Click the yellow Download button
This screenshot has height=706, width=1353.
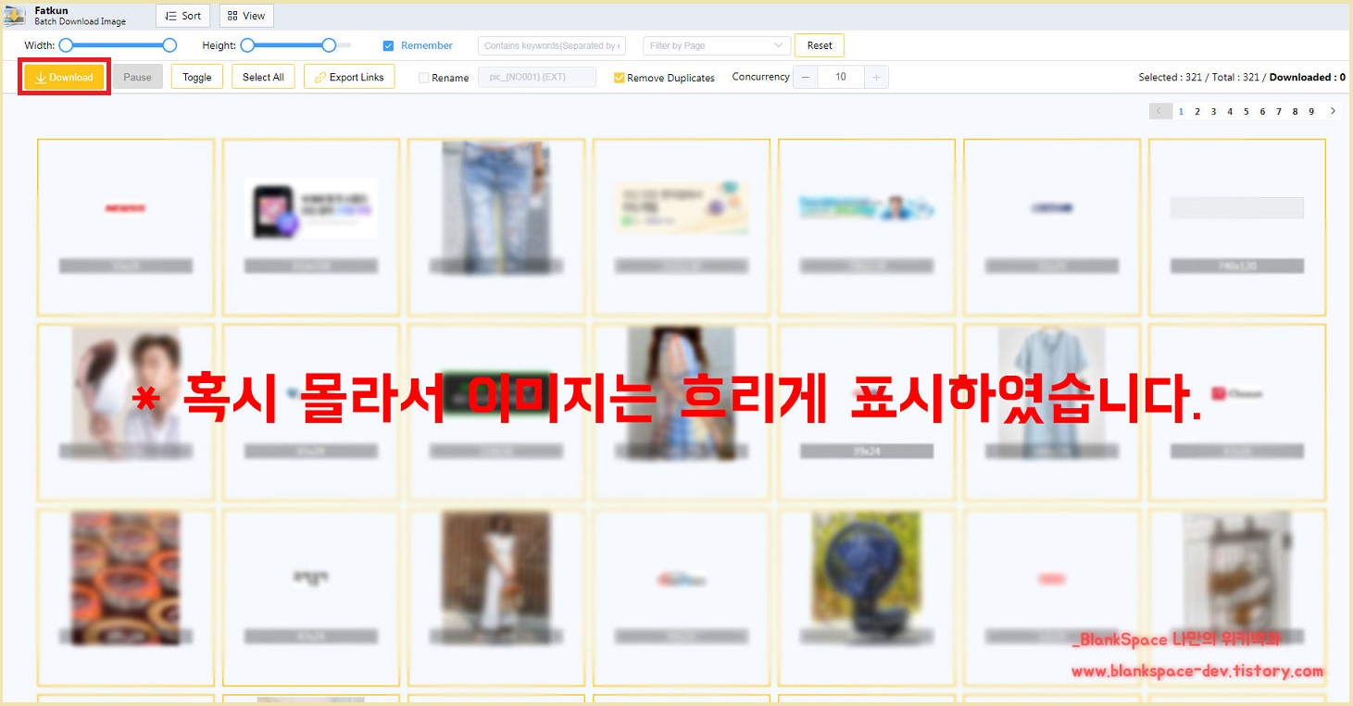click(x=64, y=77)
